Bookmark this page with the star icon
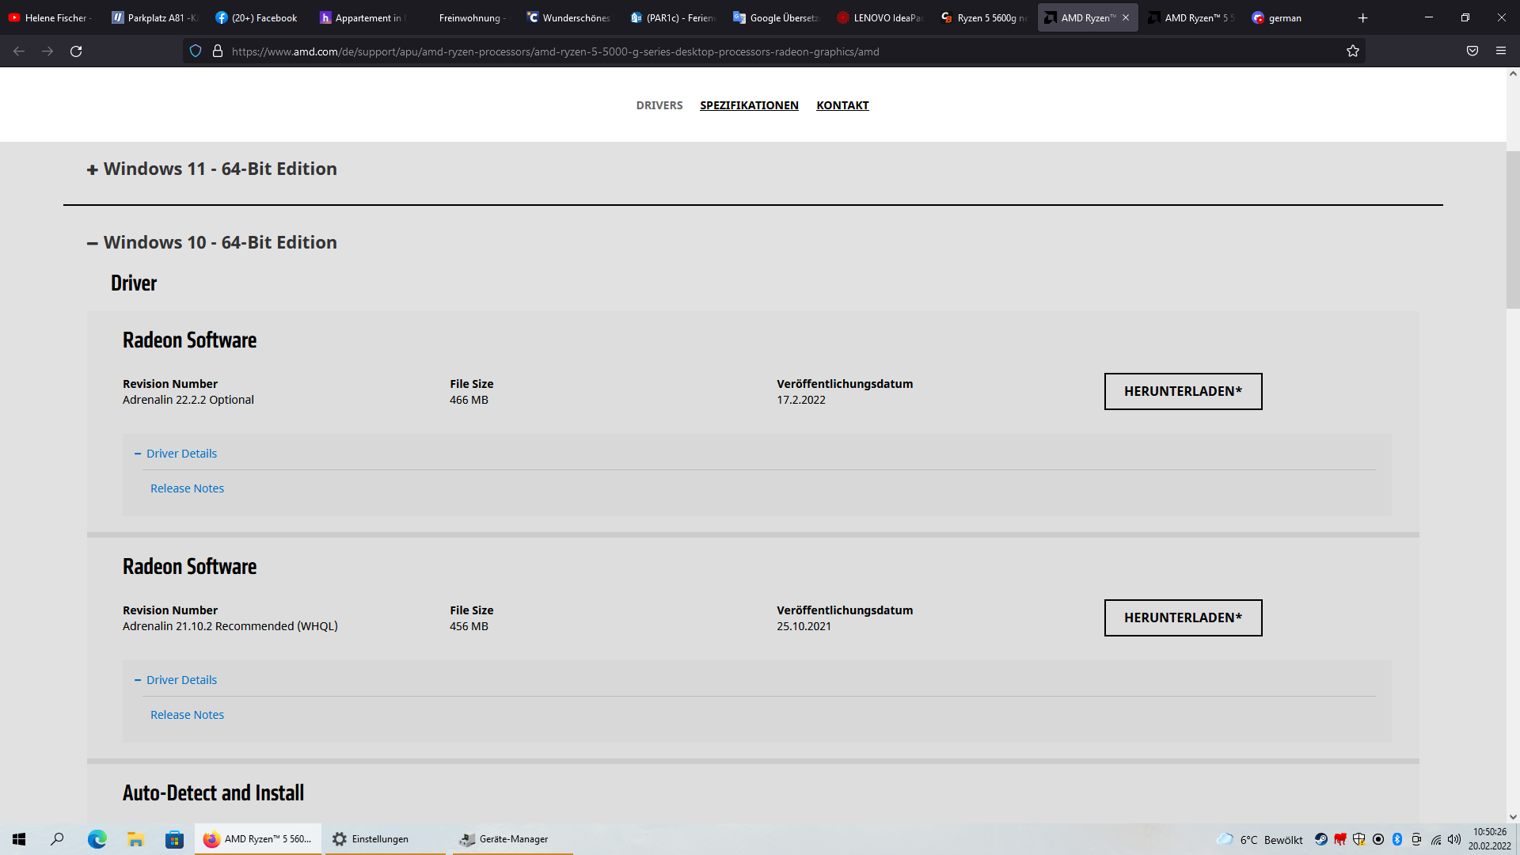The image size is (1520, 855). [1352, 51]
